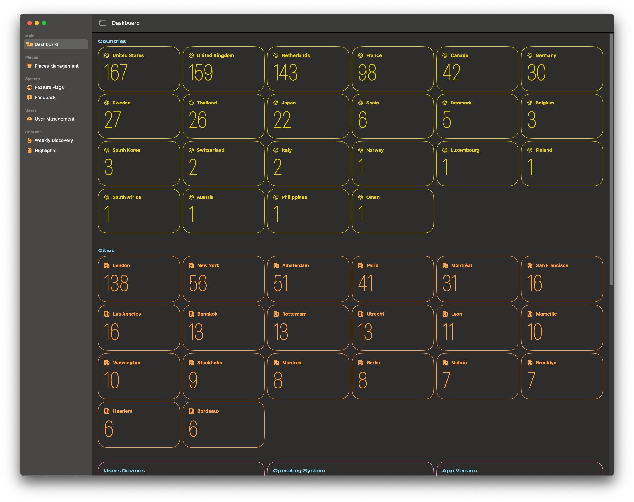
Task: Select the Norway card
Action: 393,163
